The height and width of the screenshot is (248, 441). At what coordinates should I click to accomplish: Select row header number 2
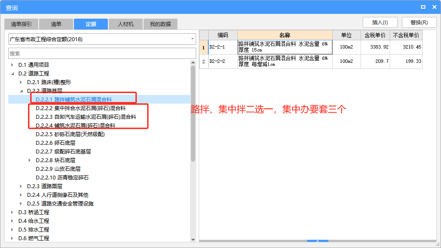coord(204,62)
